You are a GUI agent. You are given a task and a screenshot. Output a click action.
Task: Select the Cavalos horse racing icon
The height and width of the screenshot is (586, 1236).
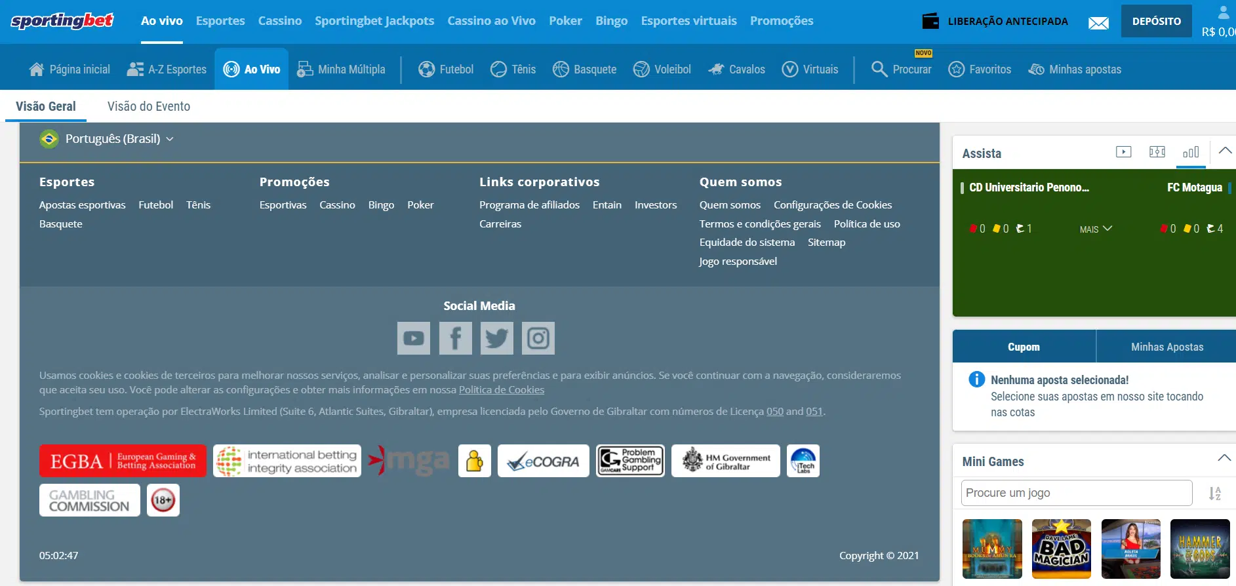(716, 69)
